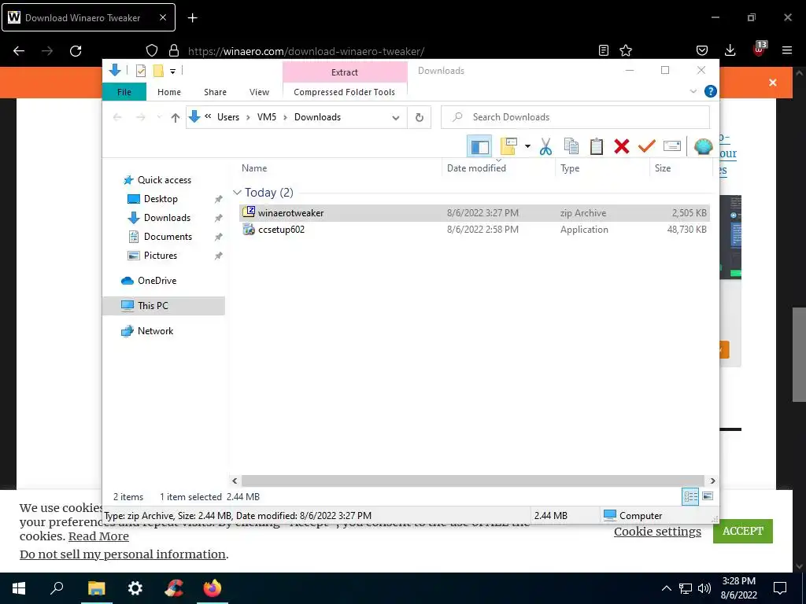The width and height of the screenshot is (806, 604).
Task: Click the Properties quick access toolbar icon
Action: [x=140, y=71]
